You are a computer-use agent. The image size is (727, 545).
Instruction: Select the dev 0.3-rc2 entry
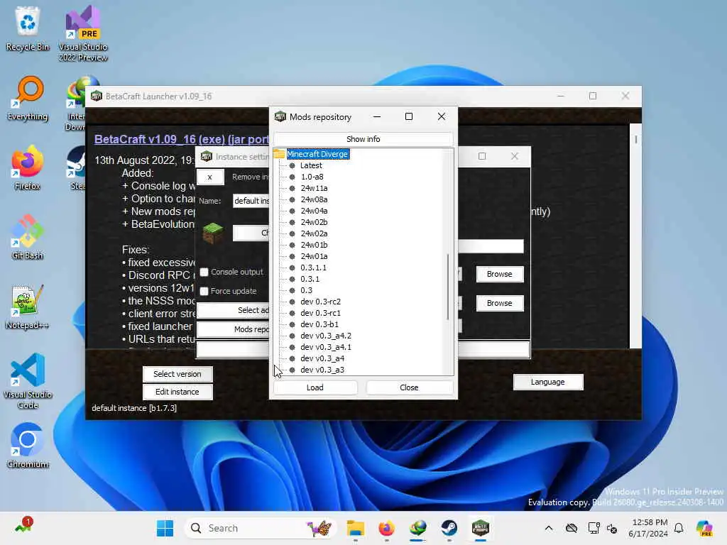(x=320, y=302)
